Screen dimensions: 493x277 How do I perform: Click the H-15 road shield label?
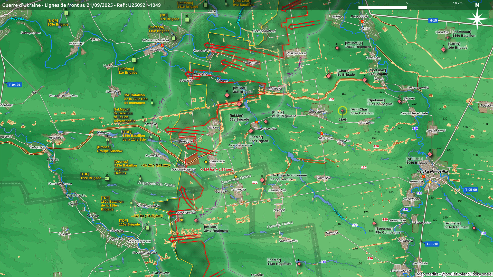(x=433, y=21)
